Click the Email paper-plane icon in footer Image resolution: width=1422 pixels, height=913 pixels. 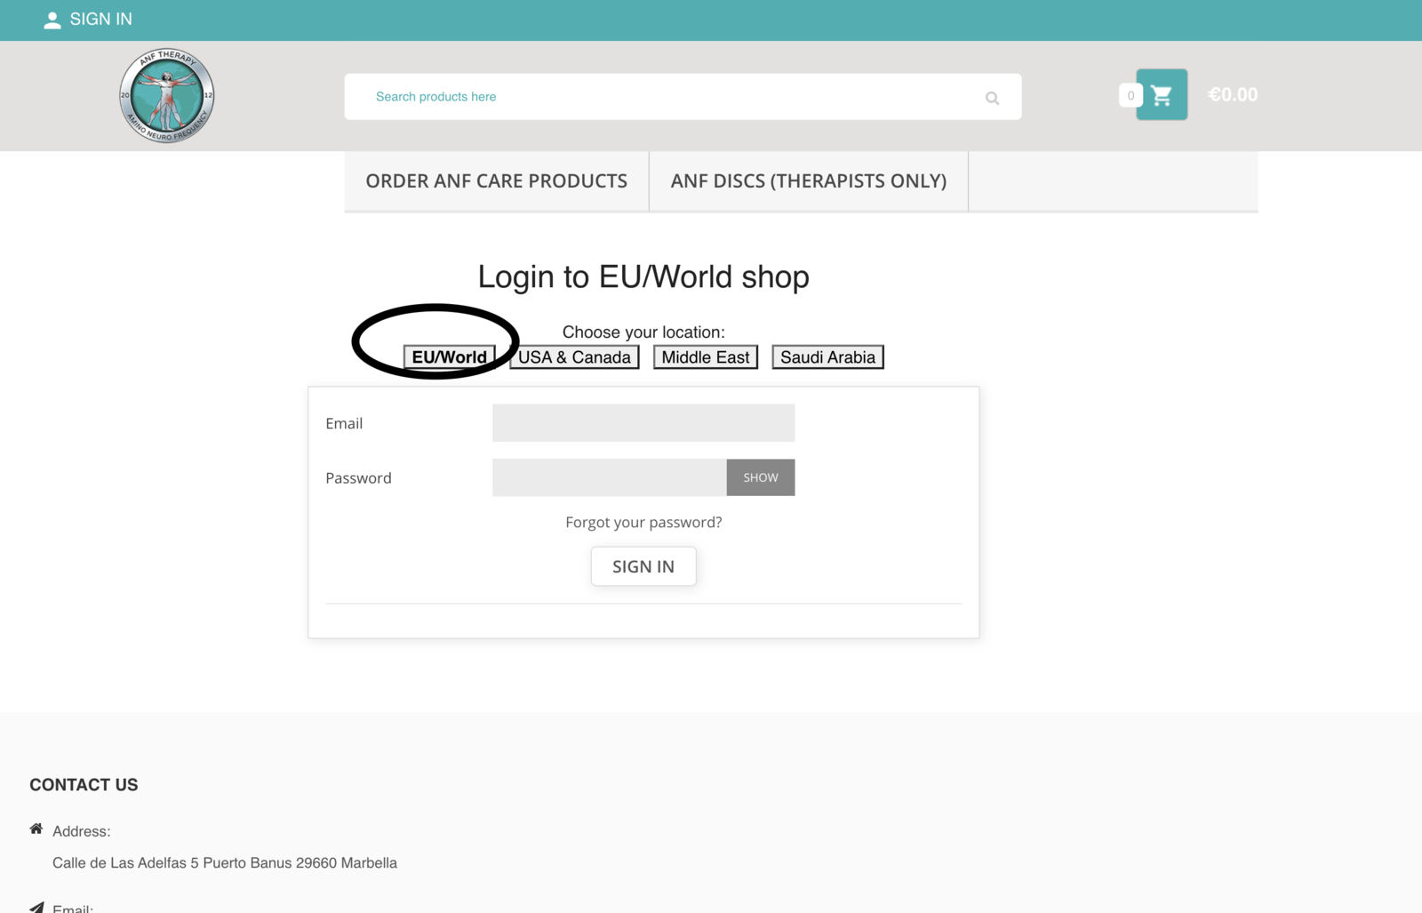[36, 908]
